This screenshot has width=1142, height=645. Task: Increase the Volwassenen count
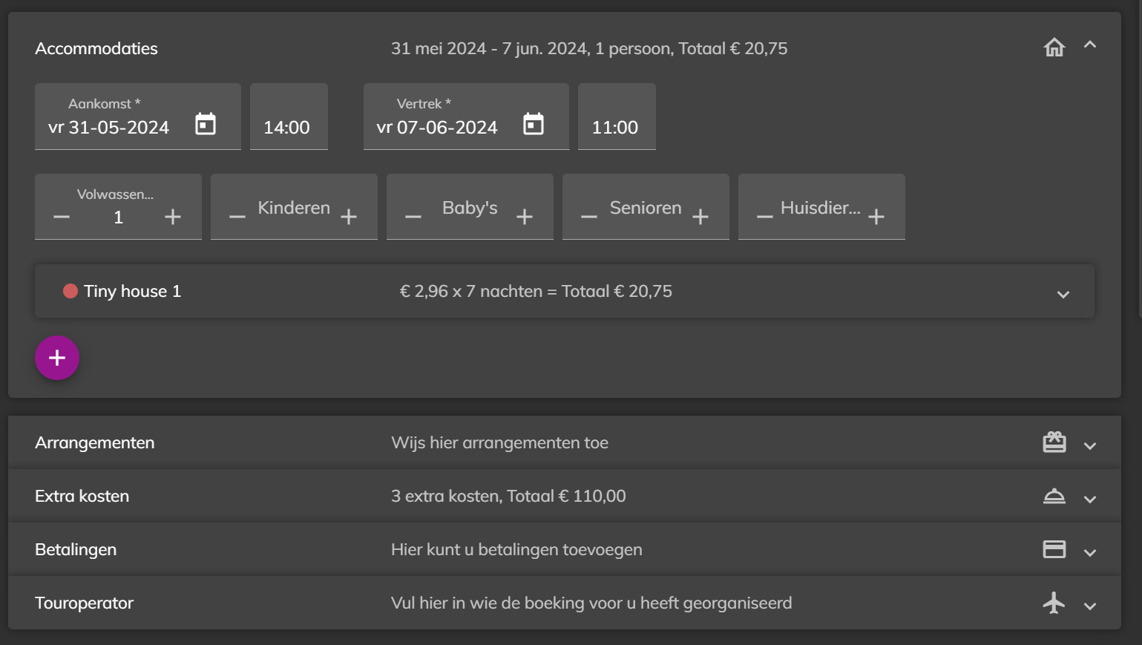pos(173,217)
